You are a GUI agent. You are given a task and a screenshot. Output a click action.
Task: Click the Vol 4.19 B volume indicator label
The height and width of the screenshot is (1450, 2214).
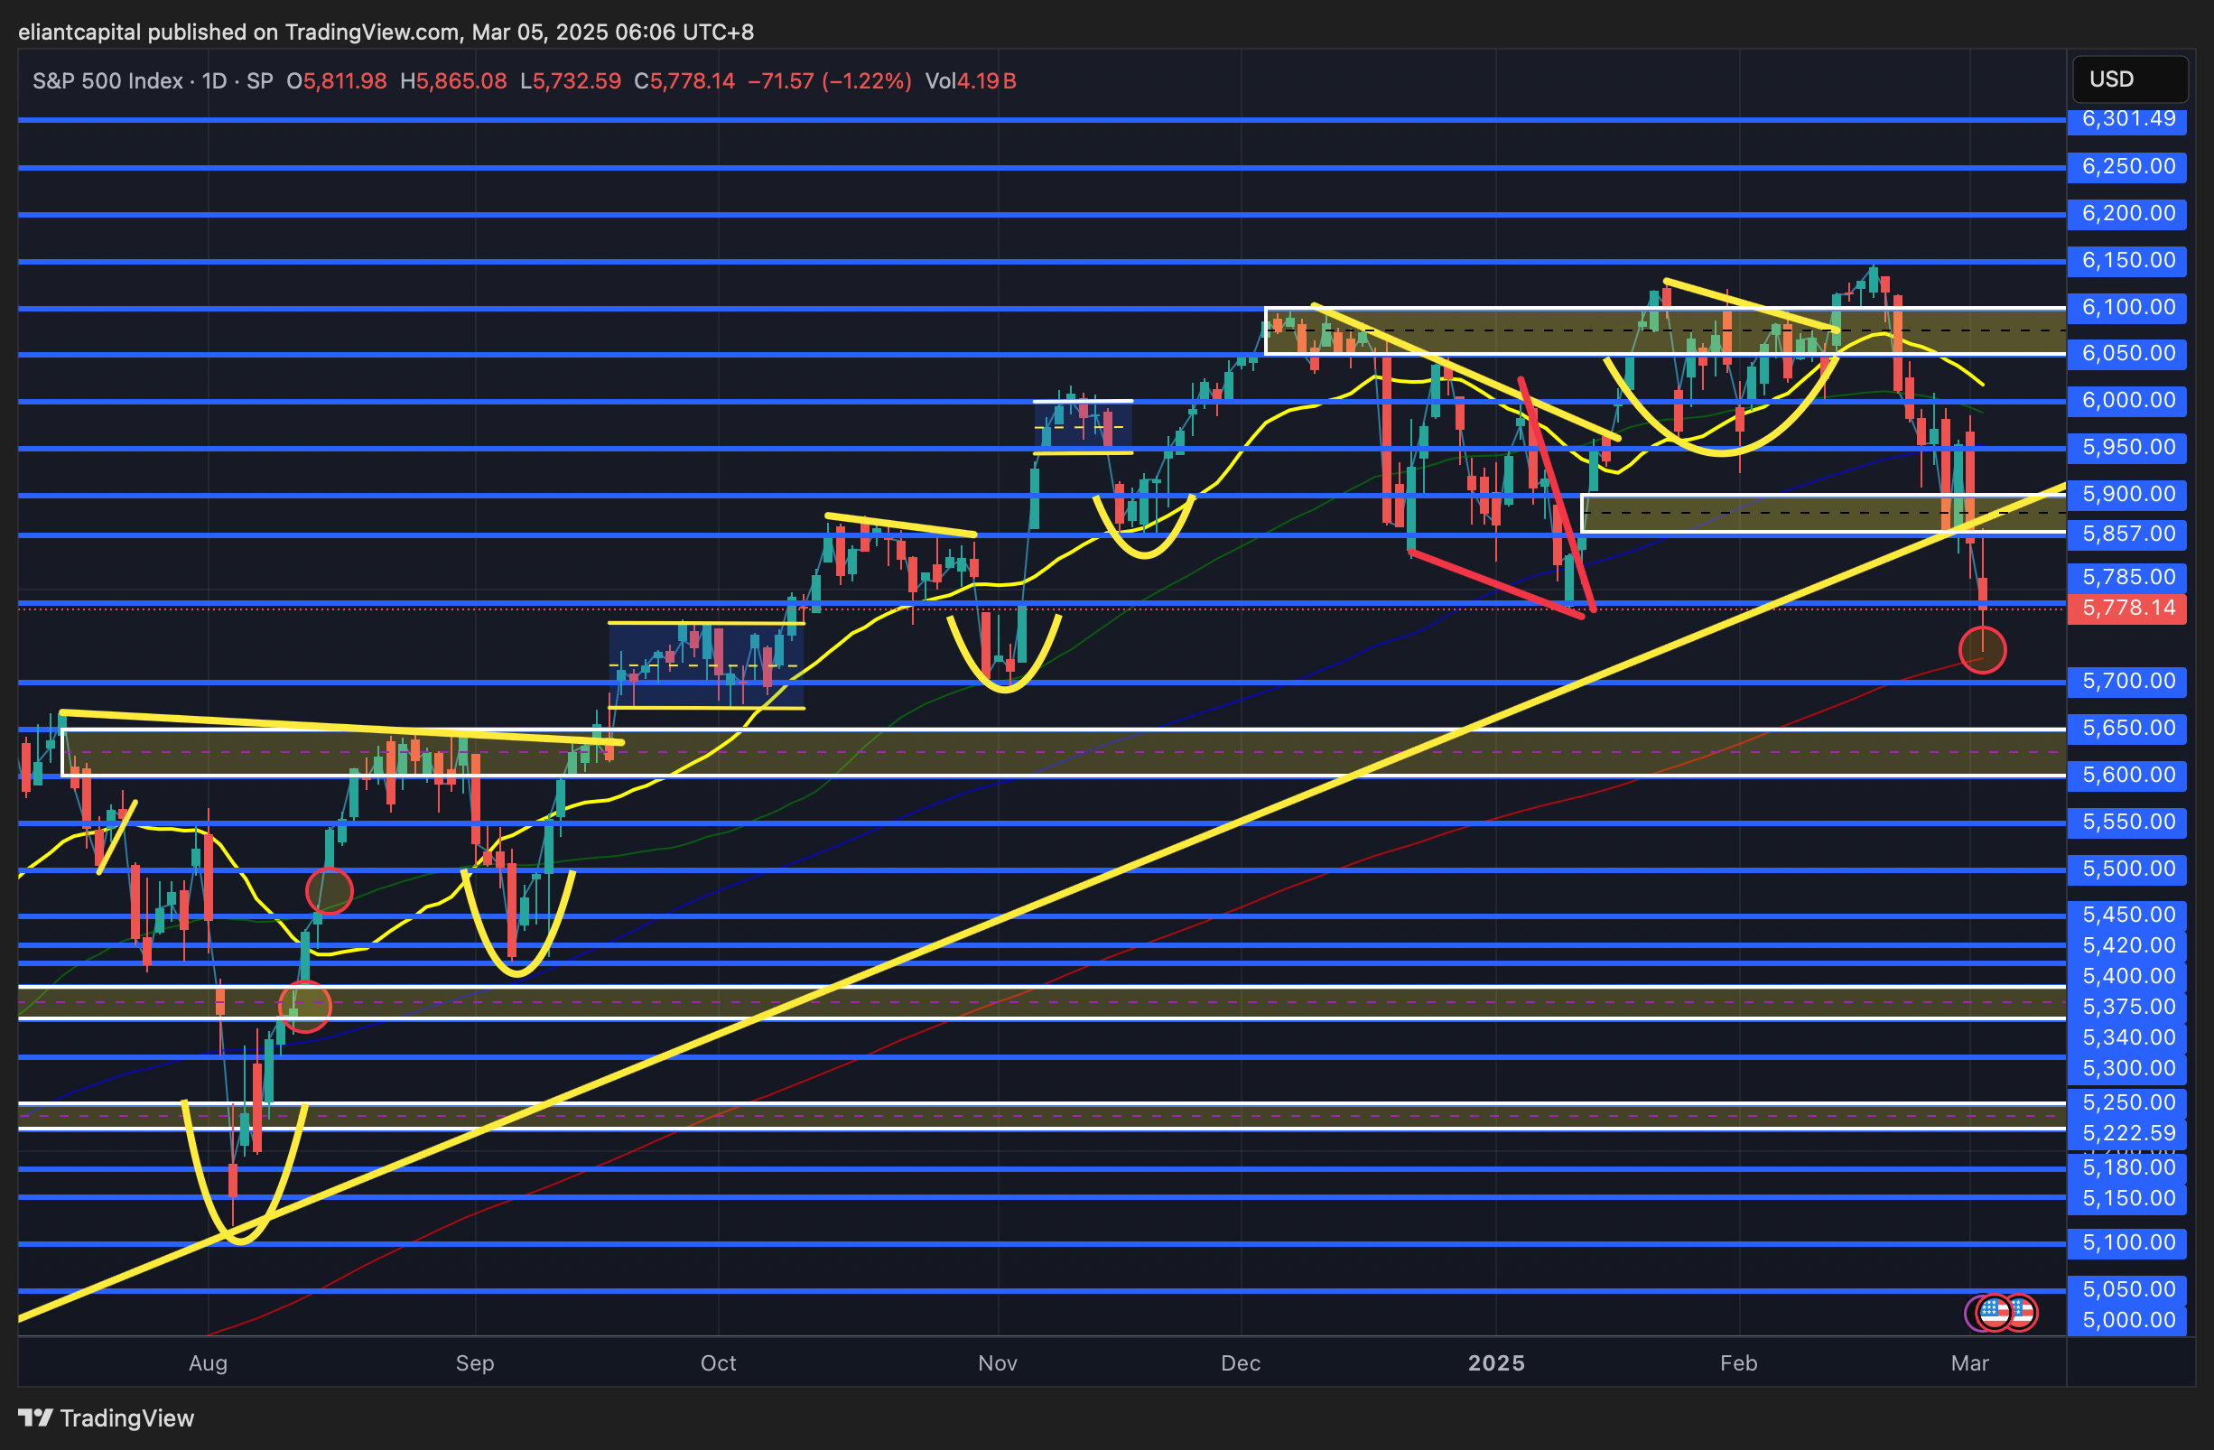[x=970, y=81]
